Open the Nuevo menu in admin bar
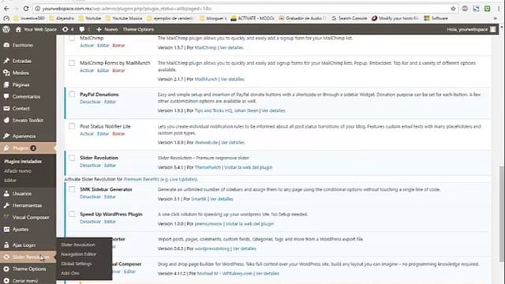The height and width of the screenshot is (284, 505). [x=107, y=29]
